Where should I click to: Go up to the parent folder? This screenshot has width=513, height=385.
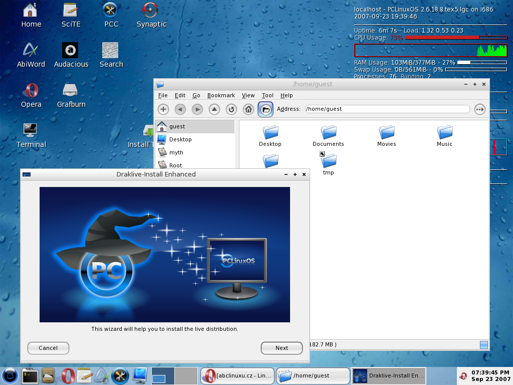click(x=214, y=109)
